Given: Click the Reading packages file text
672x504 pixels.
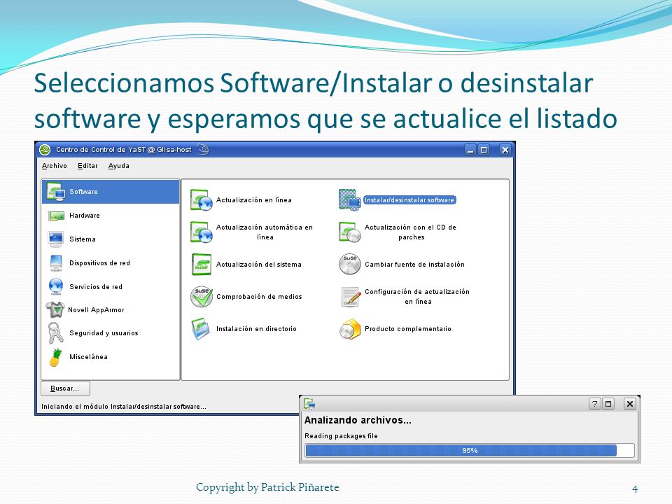Looking at the screenshot, I should tap(341, 436).
